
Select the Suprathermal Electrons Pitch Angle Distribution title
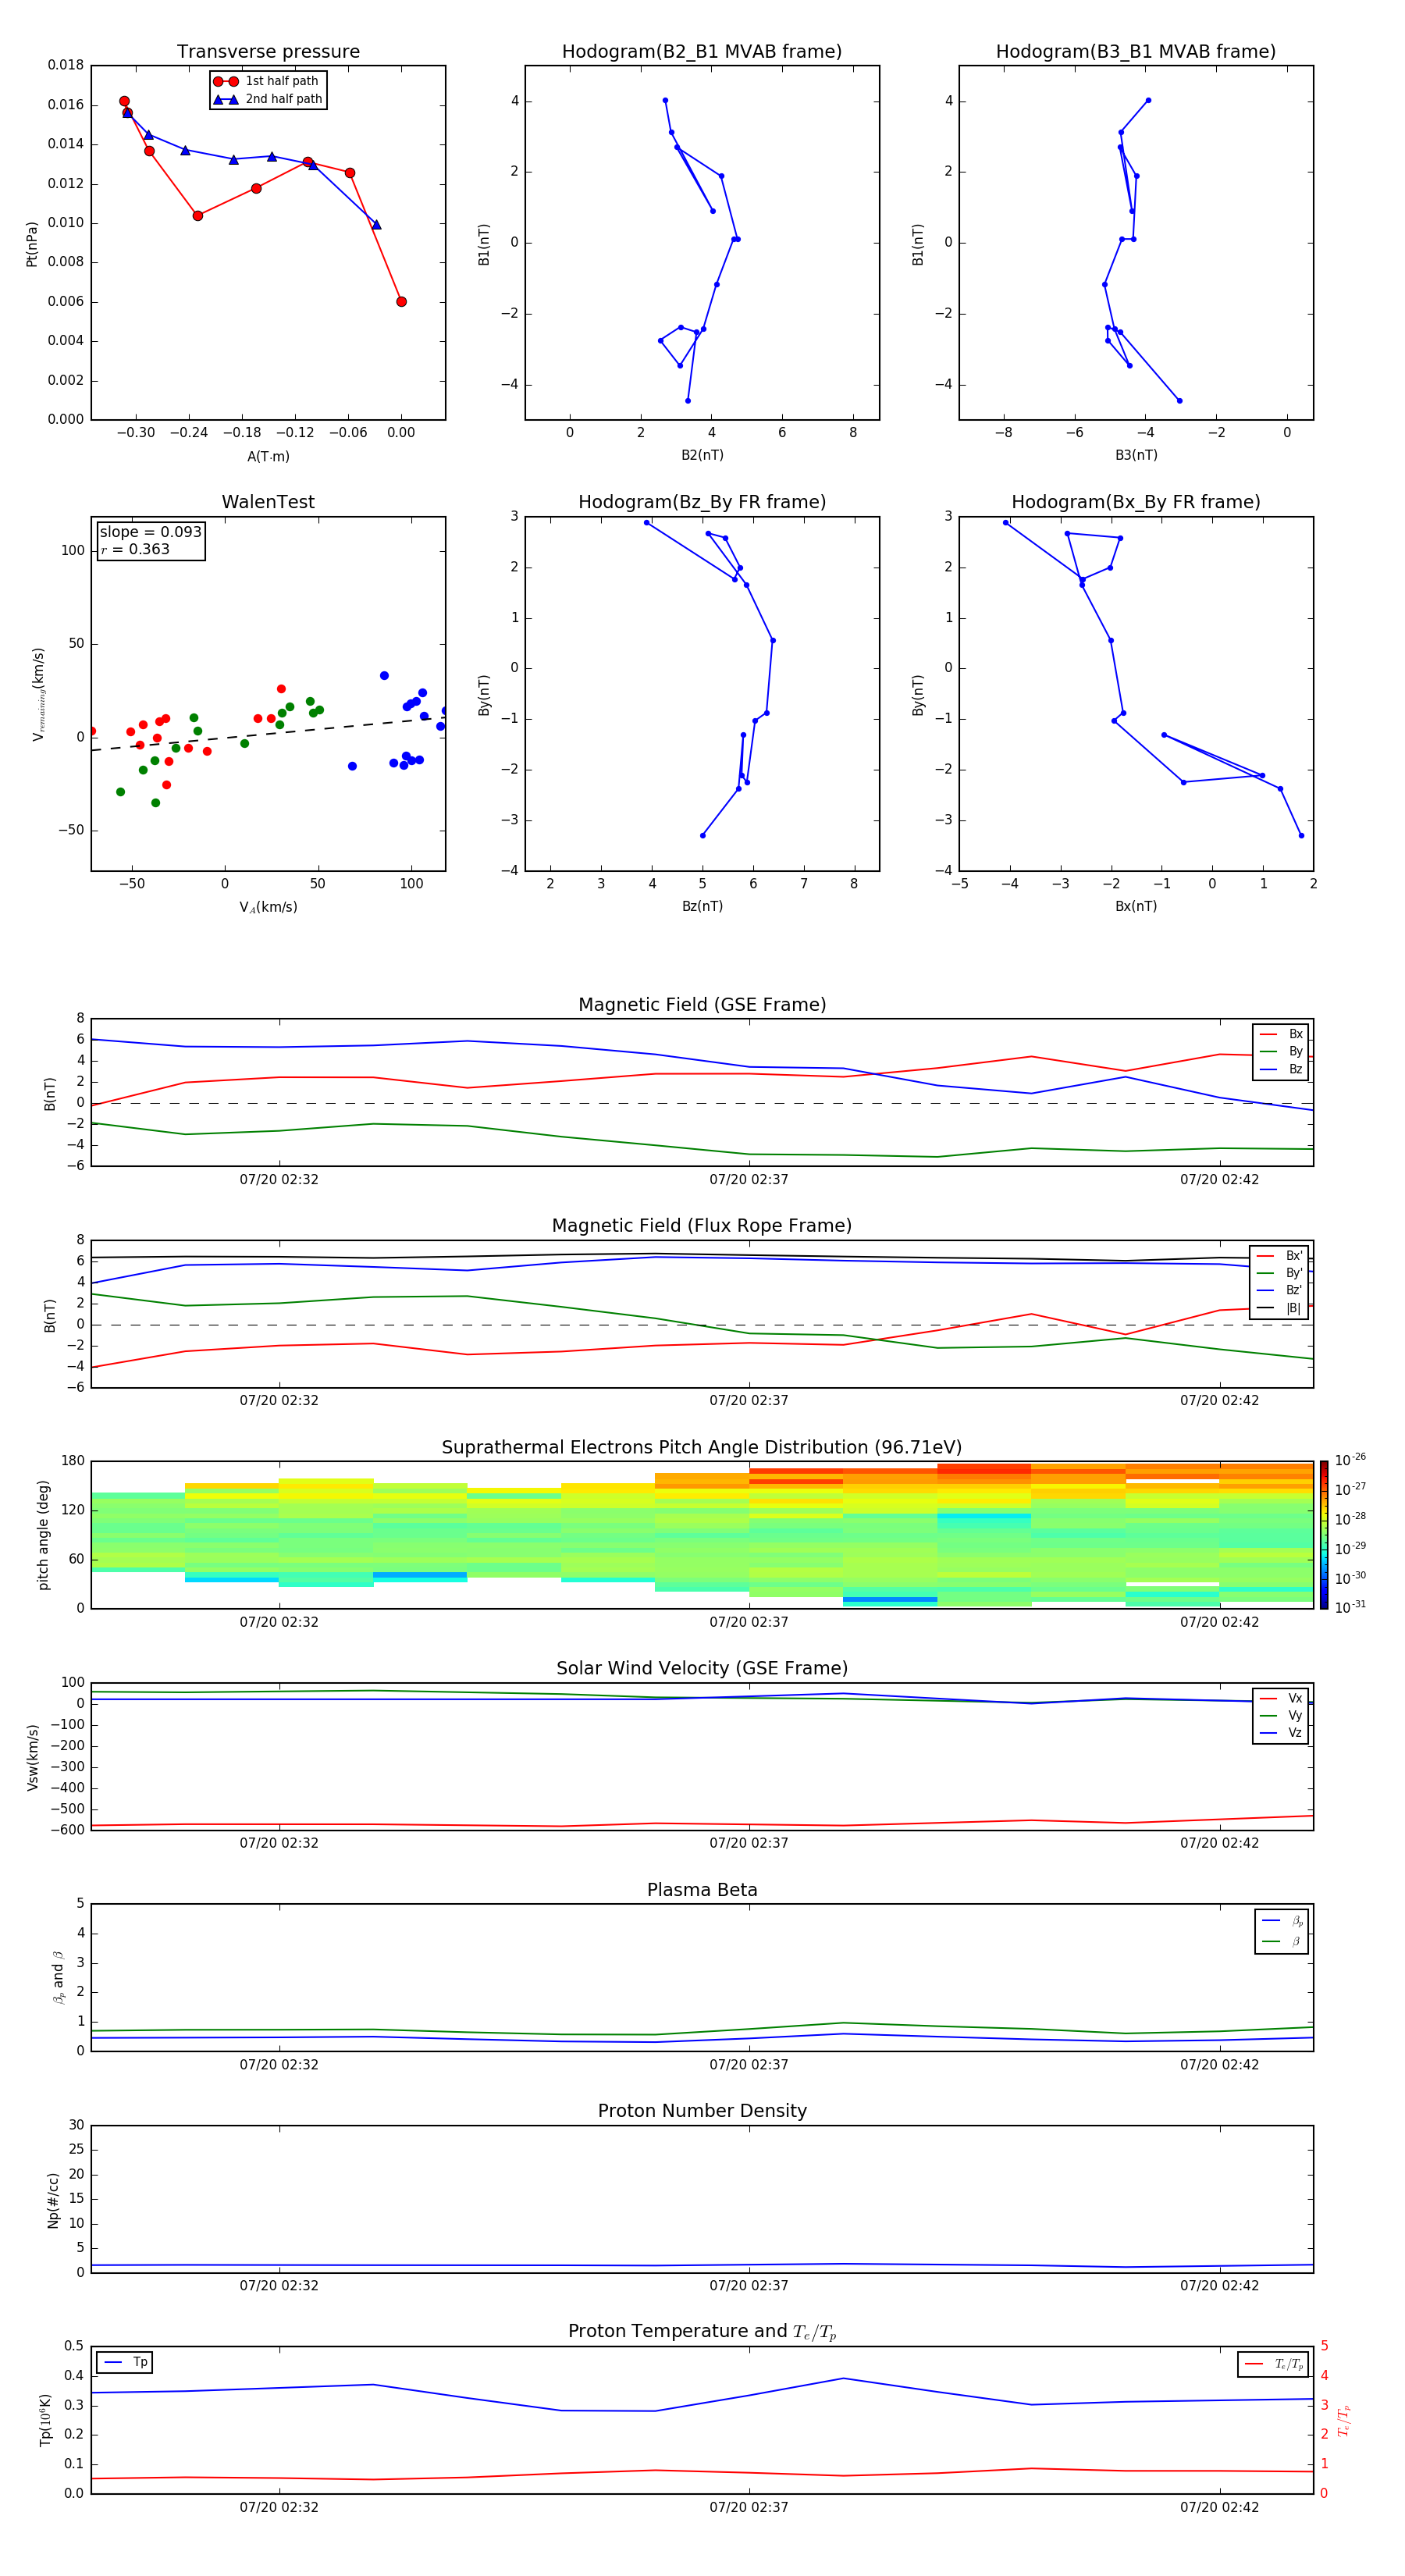[x=701, y=1447]
